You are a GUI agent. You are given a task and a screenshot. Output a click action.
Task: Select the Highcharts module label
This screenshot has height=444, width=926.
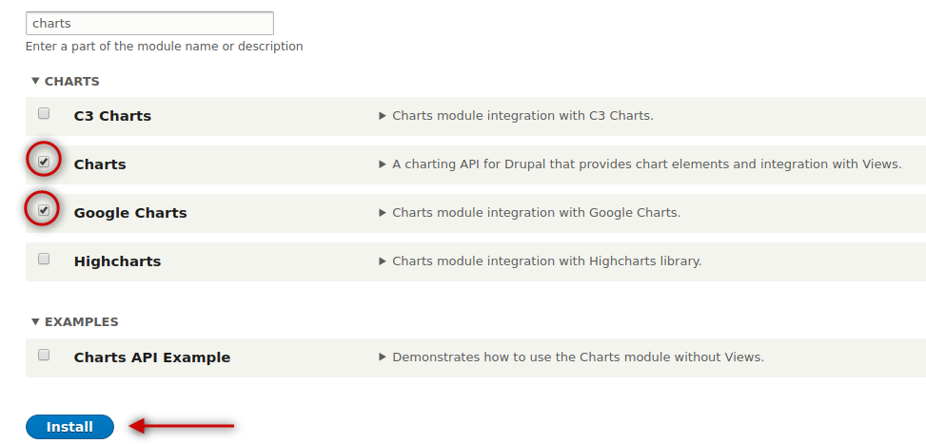(x=117, y=261)
